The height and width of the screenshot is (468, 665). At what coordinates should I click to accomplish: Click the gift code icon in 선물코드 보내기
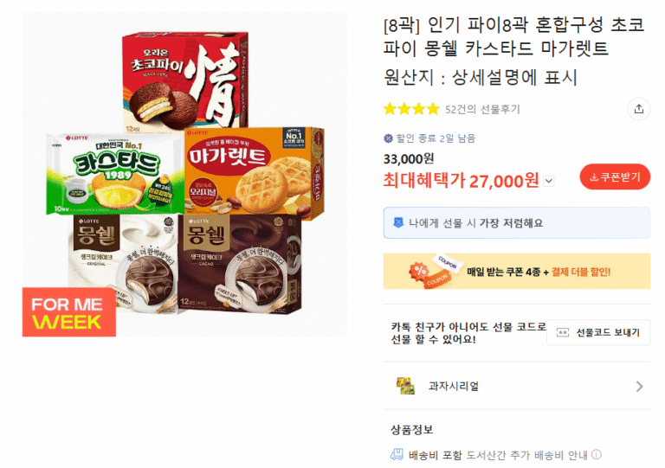pyautogui.click(x=562, y=332)
